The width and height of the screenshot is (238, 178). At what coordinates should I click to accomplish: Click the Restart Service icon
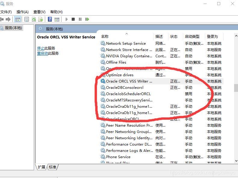click(x=87, y=19)
